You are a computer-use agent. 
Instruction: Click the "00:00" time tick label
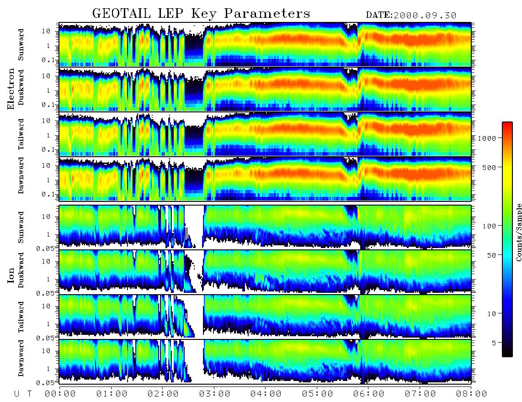coord(60,394)
